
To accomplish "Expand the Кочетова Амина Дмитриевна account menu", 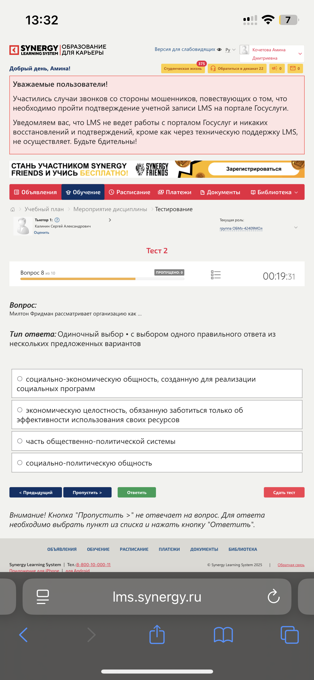I will (300, 54).
